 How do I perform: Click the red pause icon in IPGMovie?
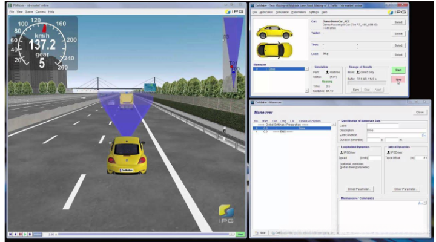(x=21, y=234)
